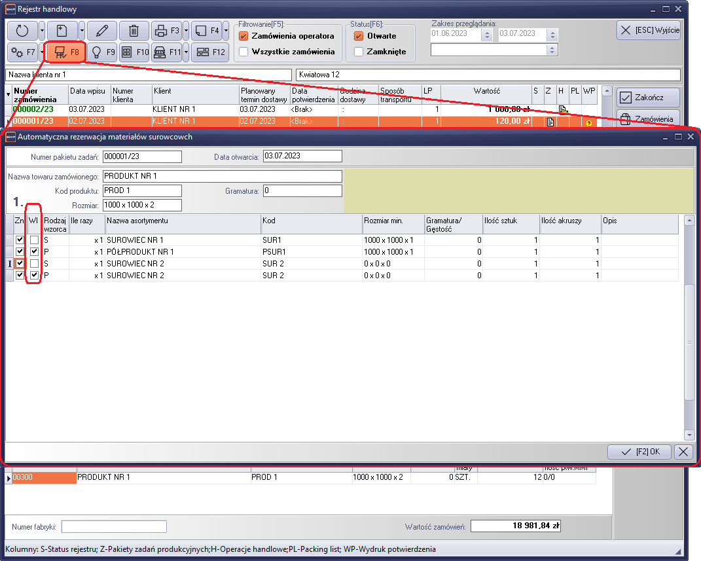
Task: Check the Zamknięte status checkbox
Action: 358,52
